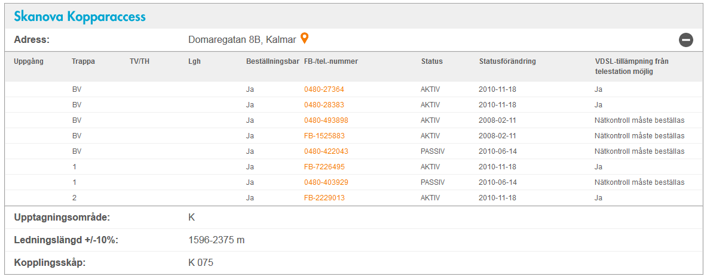Image resolution: width=707 pixels, height=279 pixels.
Task: Select Upptagningsområde value K
Action: pos(192,218)
